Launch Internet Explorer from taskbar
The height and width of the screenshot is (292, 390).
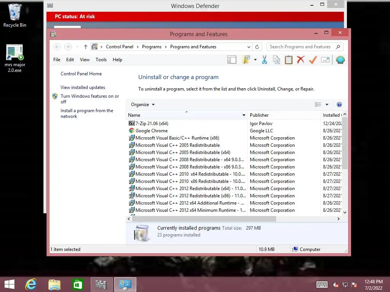31,284
